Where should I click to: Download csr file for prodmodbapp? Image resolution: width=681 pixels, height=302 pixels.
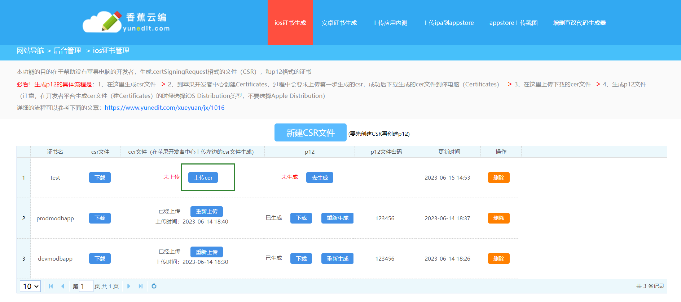(100, 218)
